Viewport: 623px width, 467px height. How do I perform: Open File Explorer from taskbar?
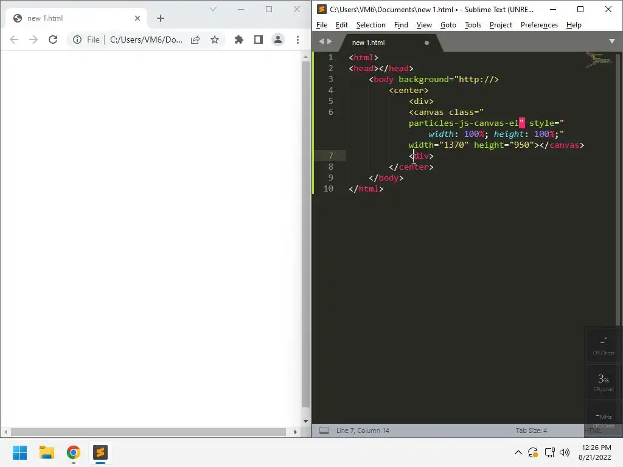click(x=46, y=452)
